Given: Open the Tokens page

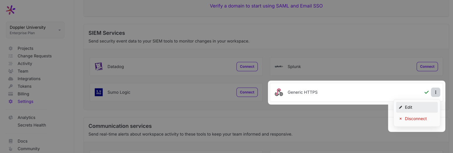Looking at the screenshot, I should (x=25, y=86).
